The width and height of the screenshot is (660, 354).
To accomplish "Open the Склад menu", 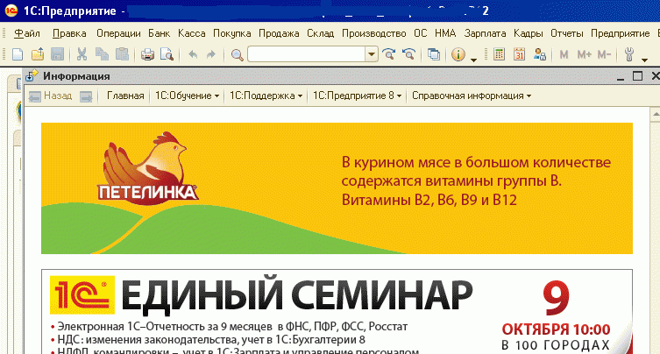I will [320, 33].
